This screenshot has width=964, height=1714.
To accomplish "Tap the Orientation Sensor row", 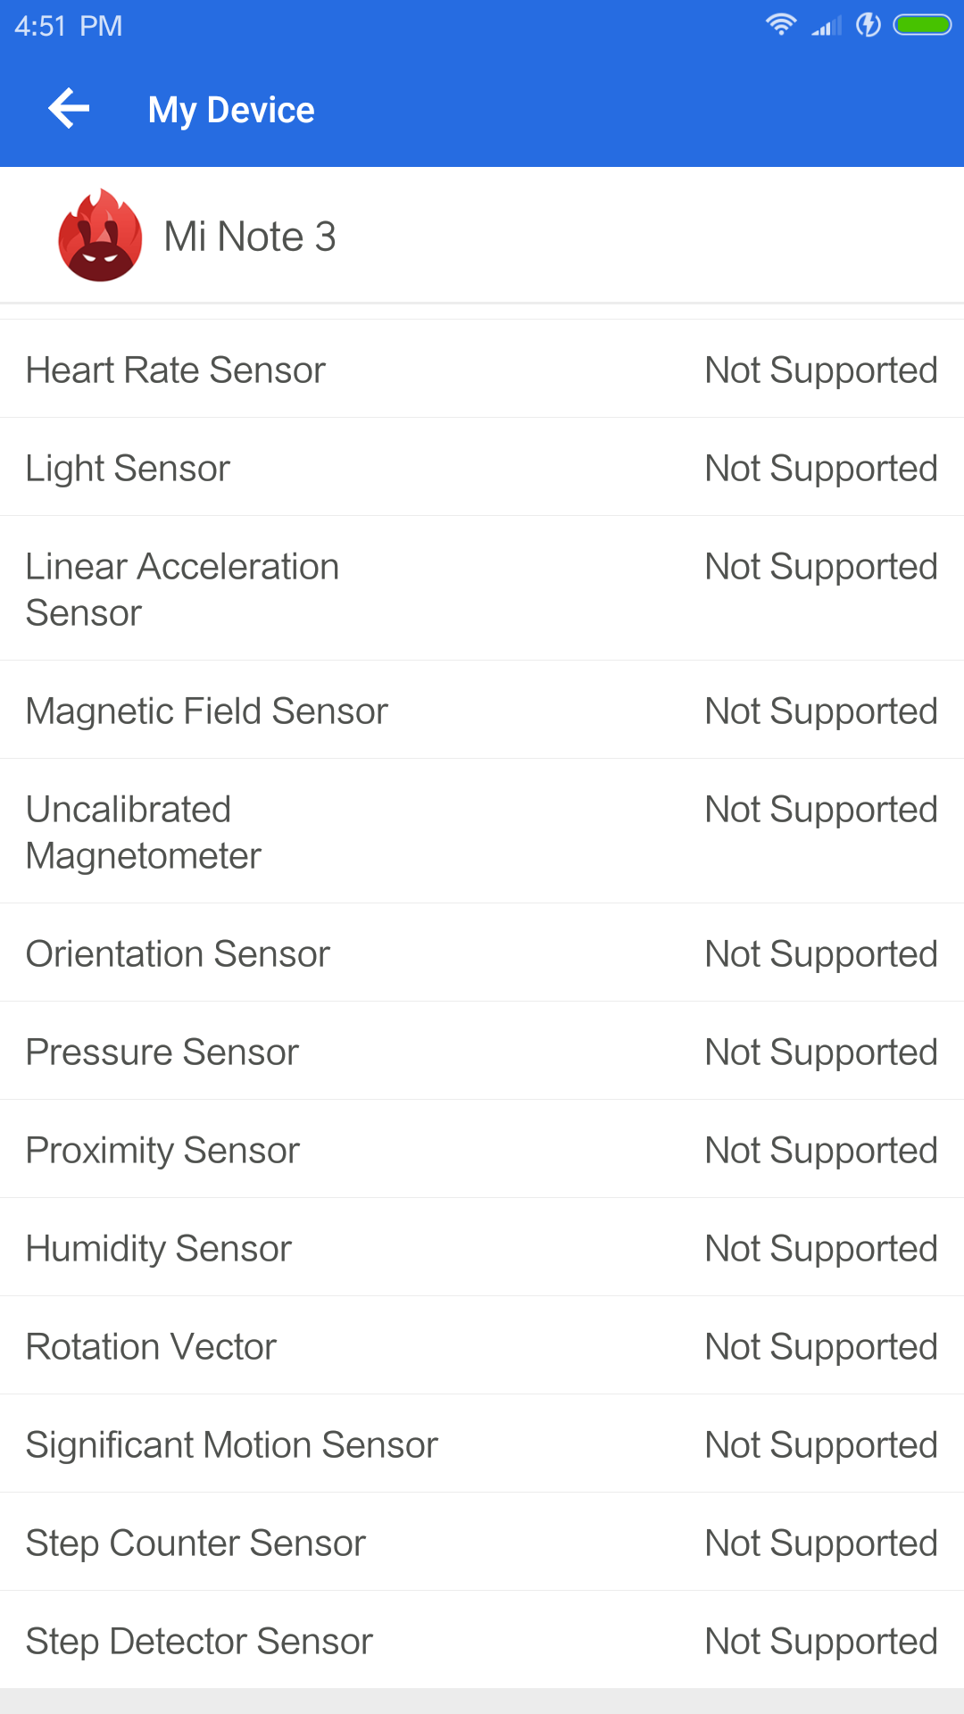I will tap(482, 953).
